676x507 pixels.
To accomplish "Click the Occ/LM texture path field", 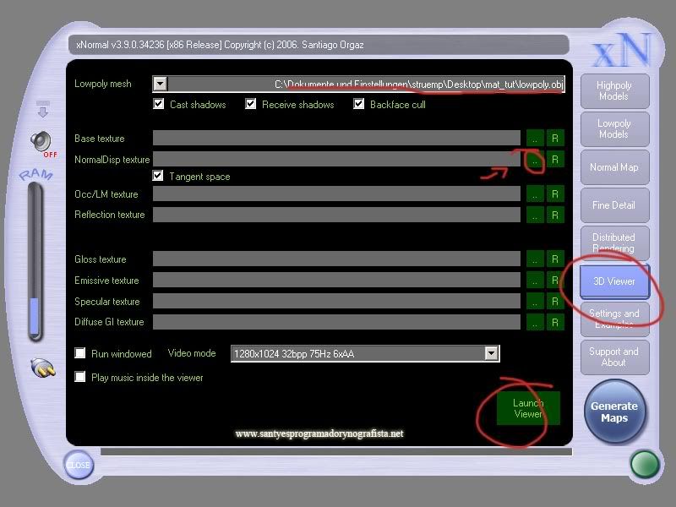I will tap(336, 194).
